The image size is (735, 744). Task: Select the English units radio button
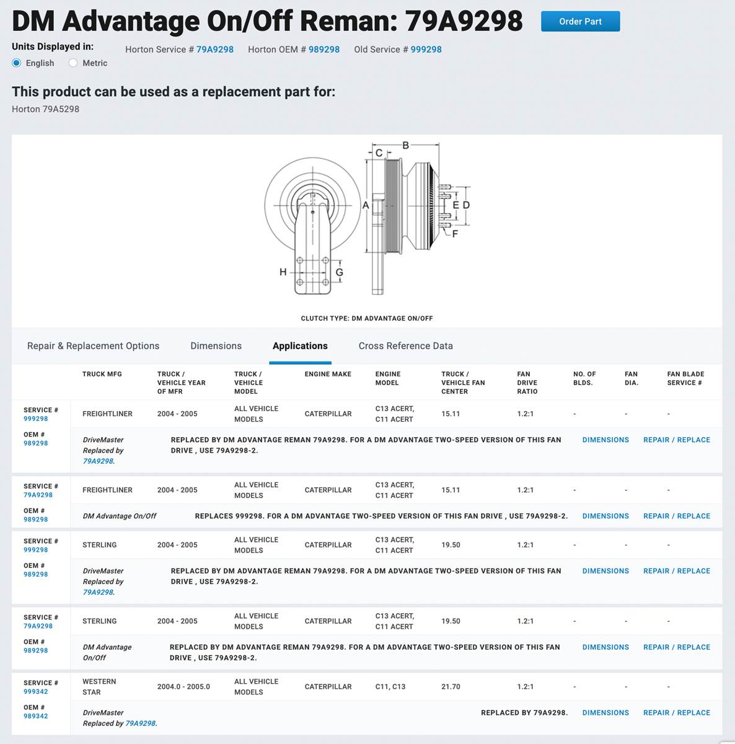tap(17, 63)
